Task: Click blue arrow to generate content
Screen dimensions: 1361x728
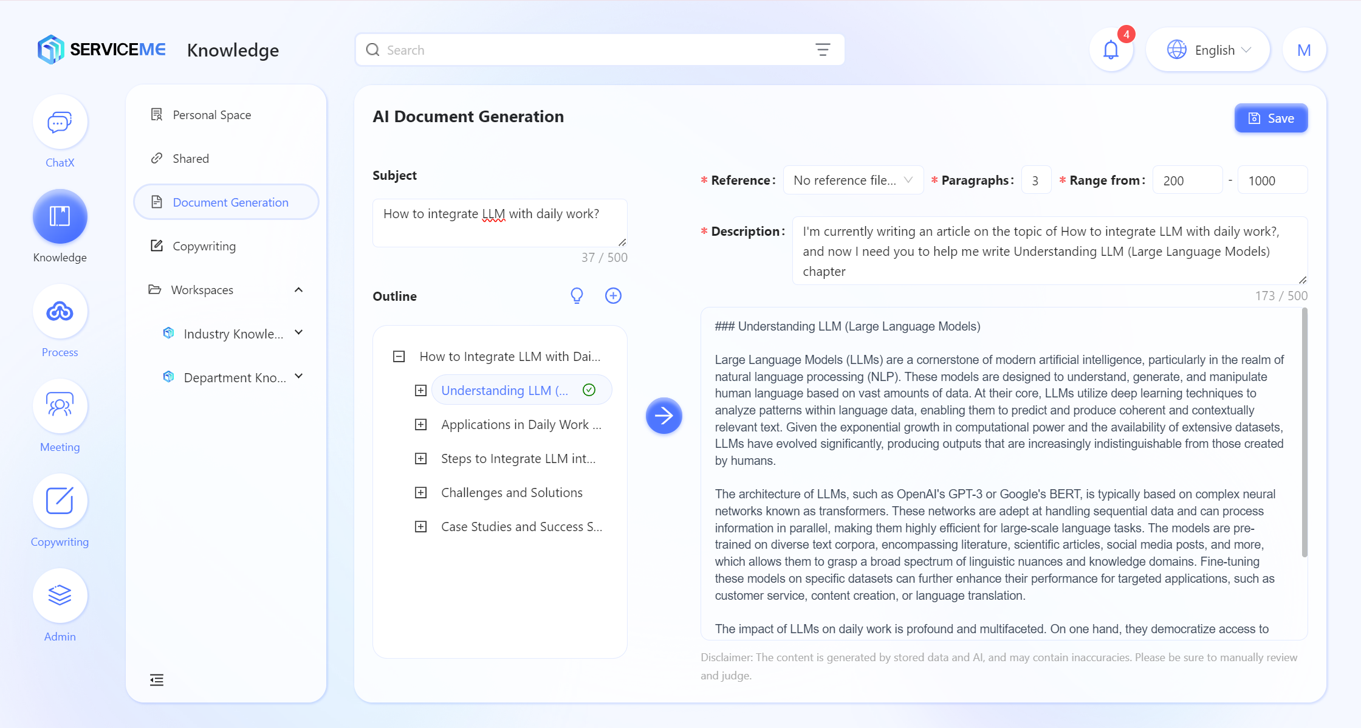Action: click(x=663, y=416)
